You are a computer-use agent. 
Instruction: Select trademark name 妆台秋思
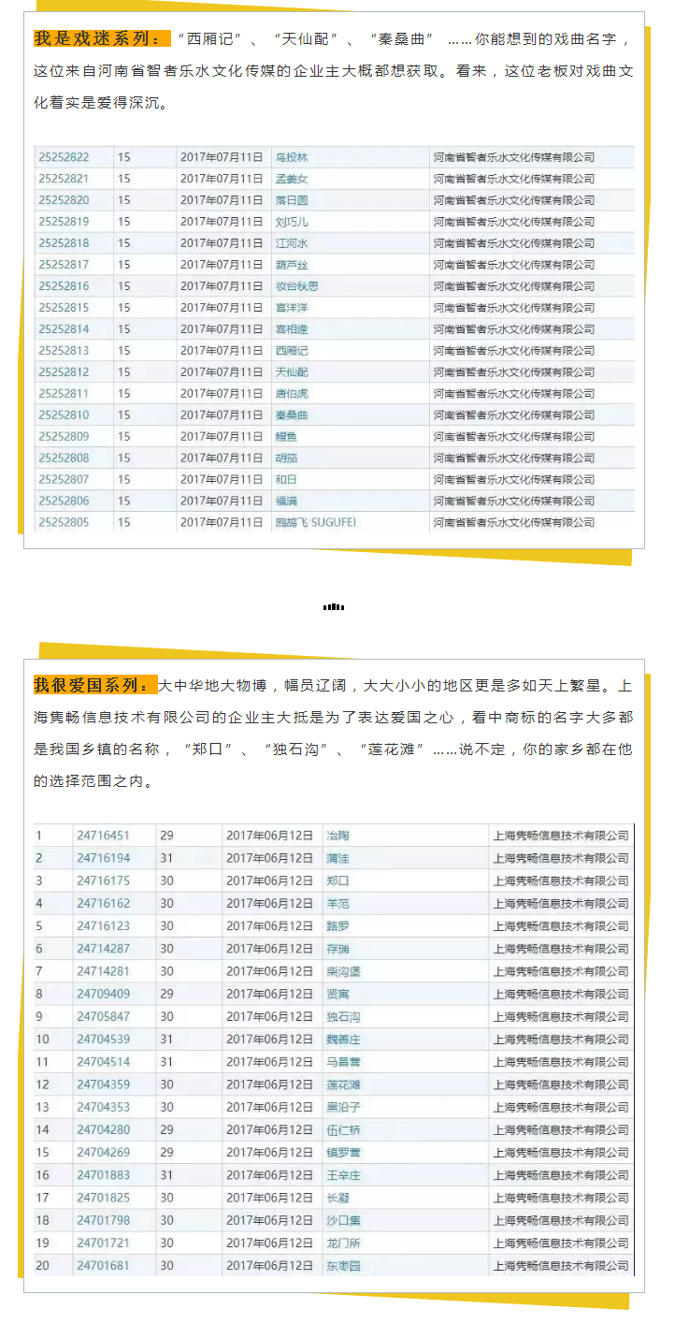click(296, 286)
